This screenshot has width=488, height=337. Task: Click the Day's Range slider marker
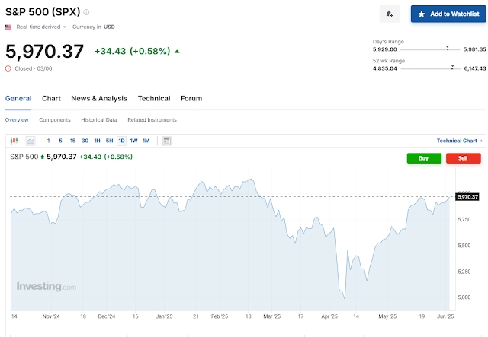(x=448, y=48)
